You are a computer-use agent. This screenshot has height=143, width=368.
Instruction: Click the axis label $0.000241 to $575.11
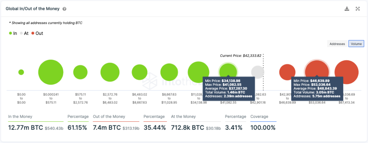point(51,98)
